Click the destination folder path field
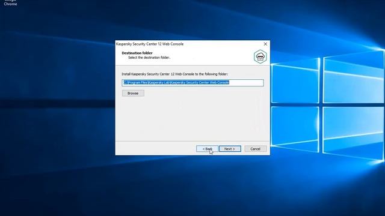The height and width of the screenshot is (216, 385). (192, 83)
